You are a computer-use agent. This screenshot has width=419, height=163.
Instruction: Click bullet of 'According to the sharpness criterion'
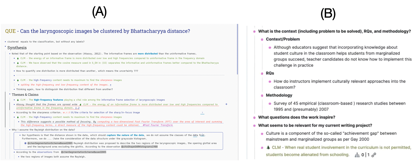coord(14,112)
